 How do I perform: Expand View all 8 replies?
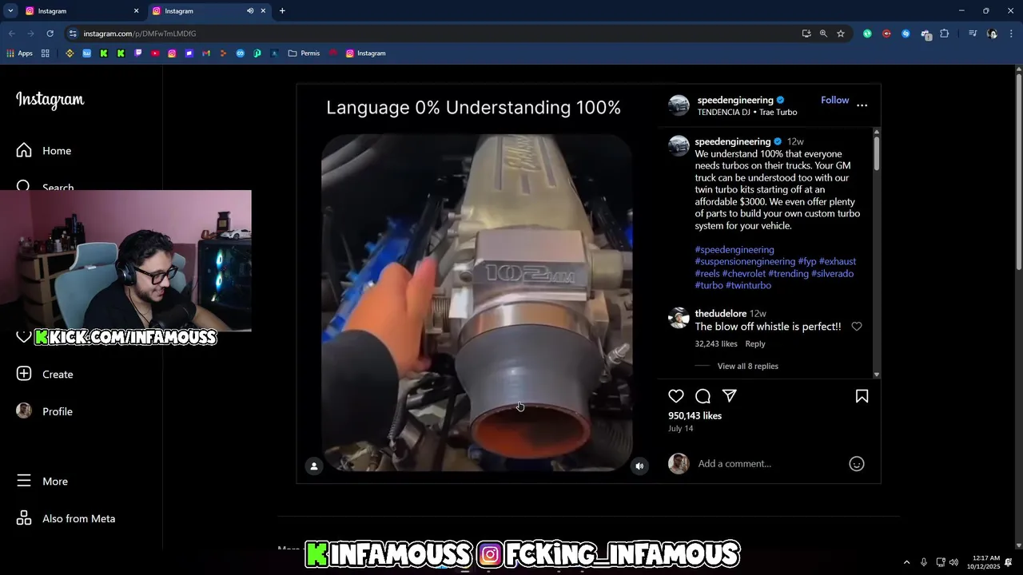(x=747, y=366)
